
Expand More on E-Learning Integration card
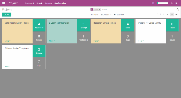click(x=52, y=41)
